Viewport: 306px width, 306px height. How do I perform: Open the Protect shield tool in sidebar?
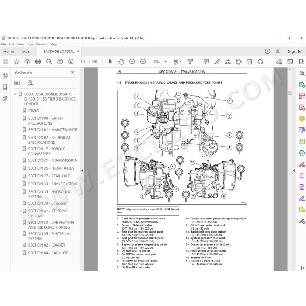302,176
